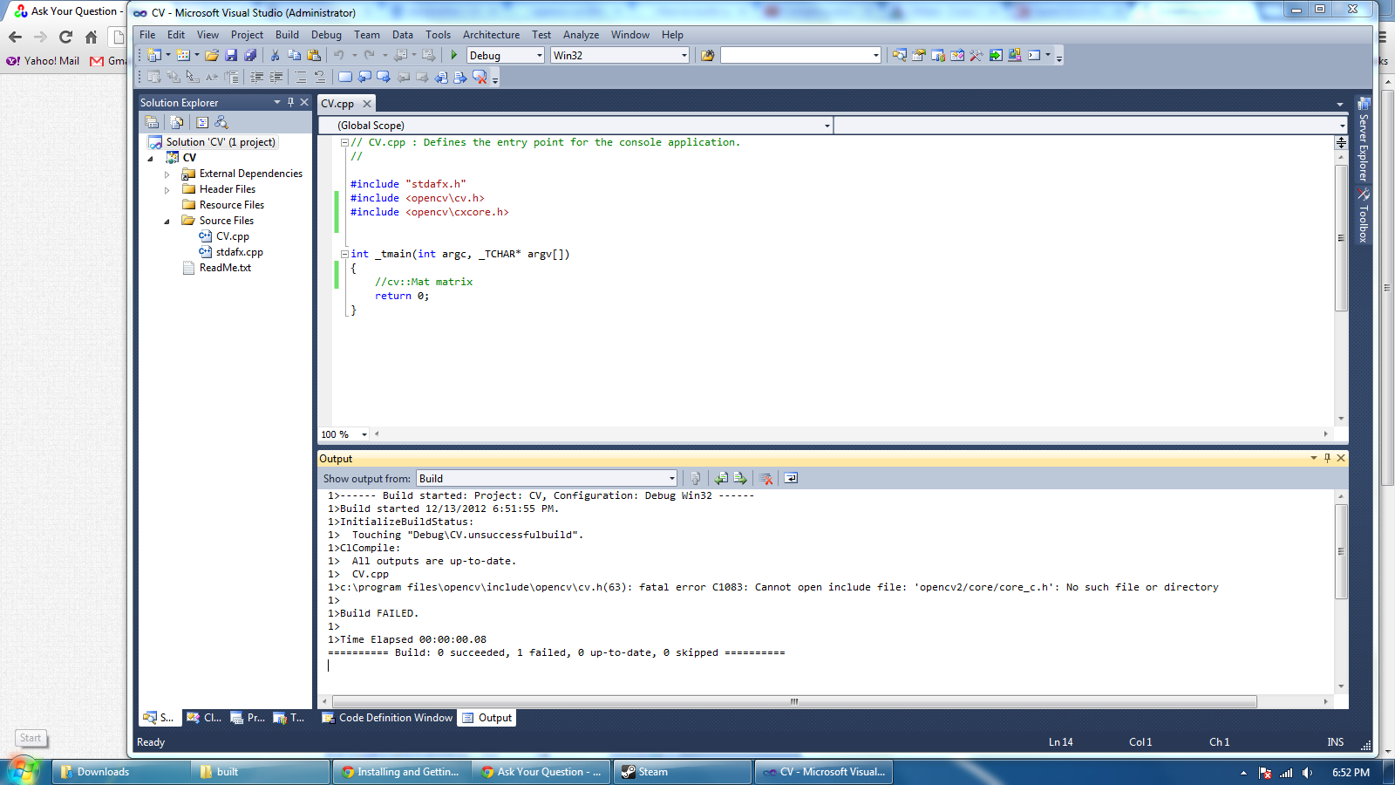Open the Global Scope dropdown
This screenshot has width=1395, height=785.
[x=827, y=126]
